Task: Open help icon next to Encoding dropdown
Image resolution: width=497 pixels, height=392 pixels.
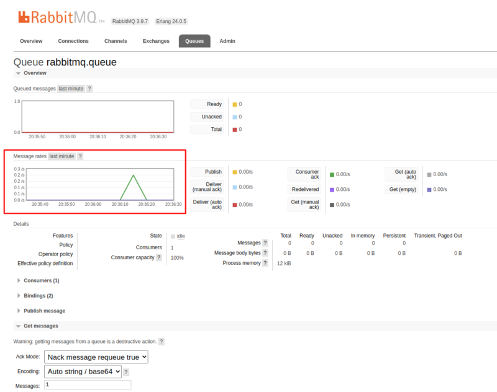Action: [126, 372]
